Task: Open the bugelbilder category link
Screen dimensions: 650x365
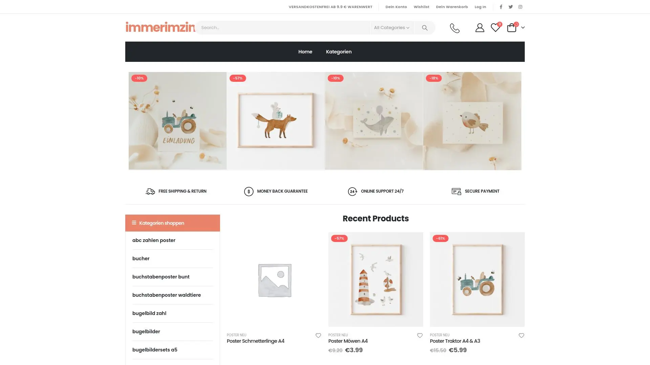Action: [146, 332]
